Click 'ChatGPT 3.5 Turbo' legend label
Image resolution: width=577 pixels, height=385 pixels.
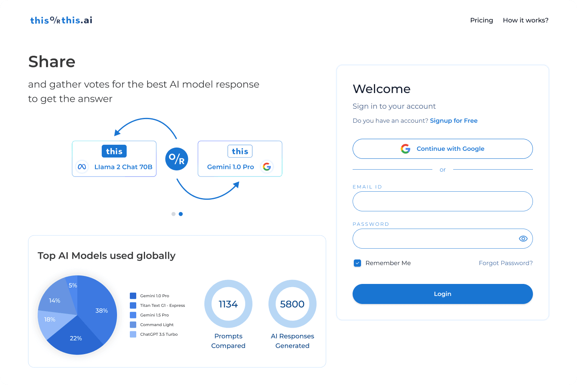click(159, 334)
